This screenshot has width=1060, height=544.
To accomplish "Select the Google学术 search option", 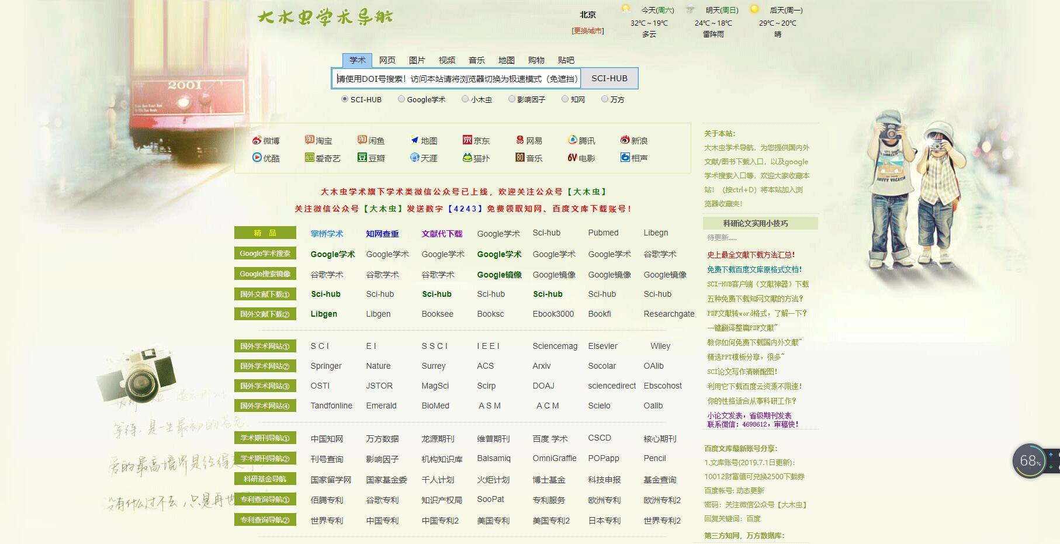I will point(401,99).
